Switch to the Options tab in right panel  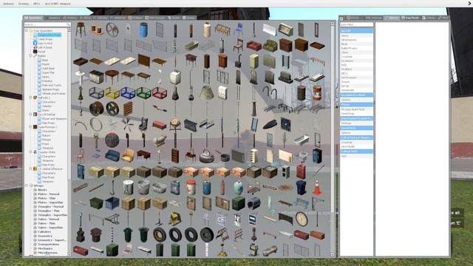[x=392, y=18]
